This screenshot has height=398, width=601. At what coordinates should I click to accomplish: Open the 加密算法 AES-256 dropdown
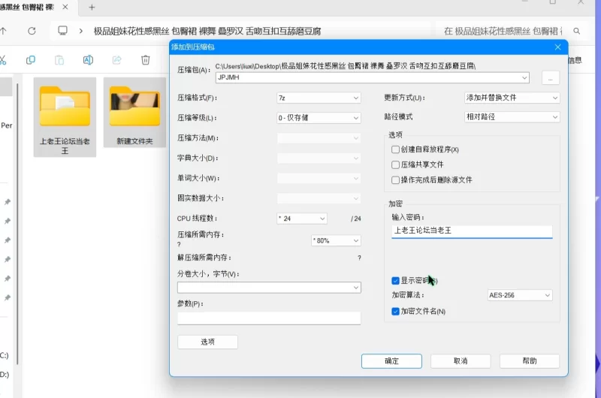coord(519,295)
